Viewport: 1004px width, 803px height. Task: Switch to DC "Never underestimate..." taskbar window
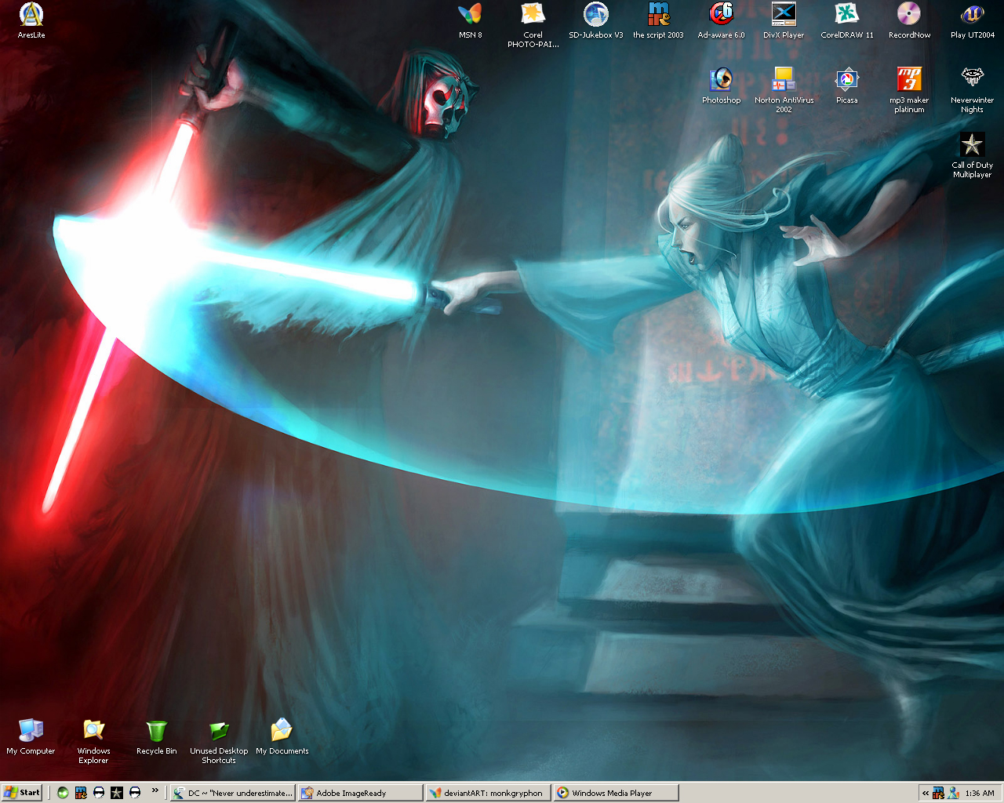(233, 793)
